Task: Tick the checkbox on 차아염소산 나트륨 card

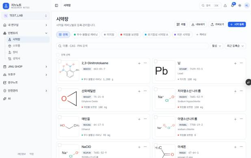Action: point(156,89)
